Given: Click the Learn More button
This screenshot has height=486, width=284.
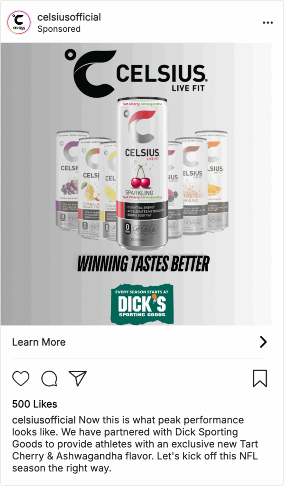Looking at the screenshot, I should tap(139, 342).
